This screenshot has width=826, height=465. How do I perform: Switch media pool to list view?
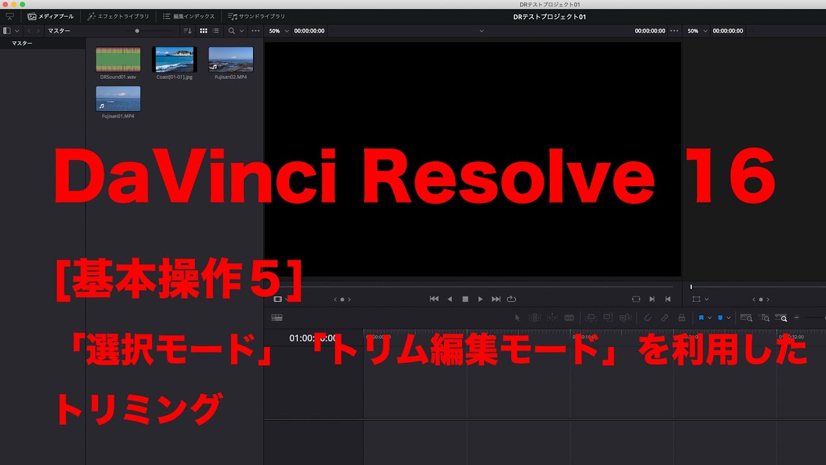click(216, 30)
